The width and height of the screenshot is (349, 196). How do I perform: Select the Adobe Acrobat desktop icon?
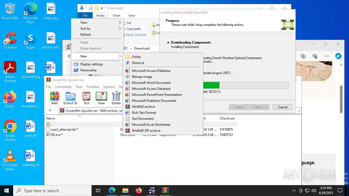10,72
